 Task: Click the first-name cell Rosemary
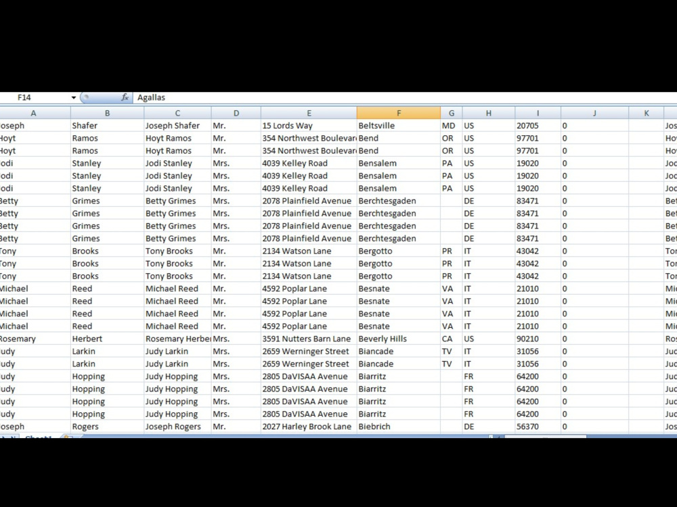pyautogui.click(x=35, y=339)
